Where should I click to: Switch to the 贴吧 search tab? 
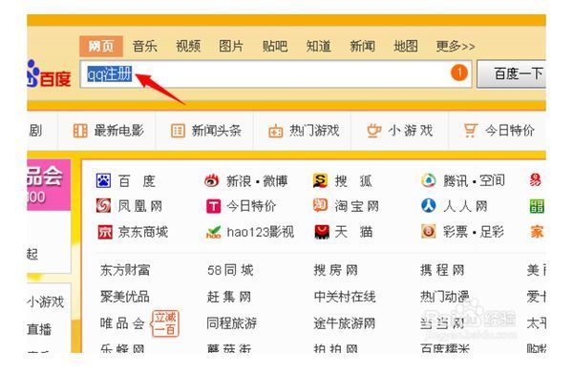click(x=275, y=46)
